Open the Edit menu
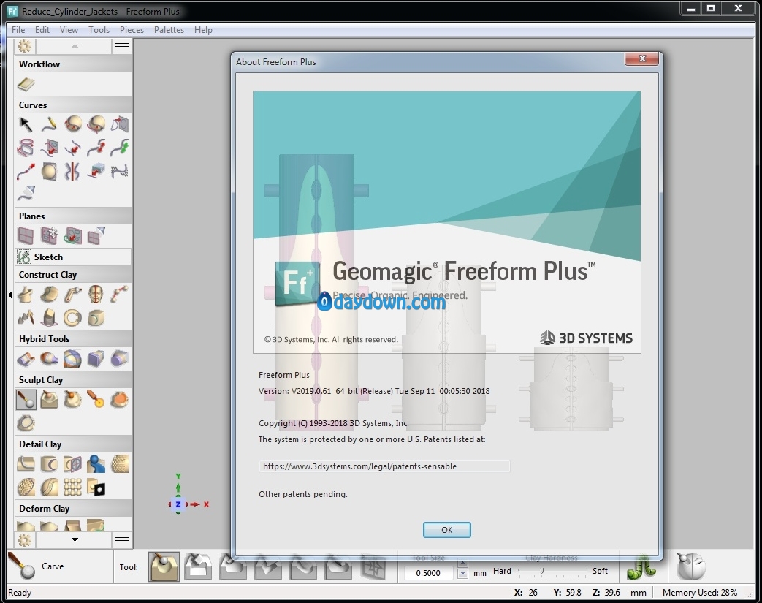The width and height of the screenshot is (762, 603). tap(42, 30)
